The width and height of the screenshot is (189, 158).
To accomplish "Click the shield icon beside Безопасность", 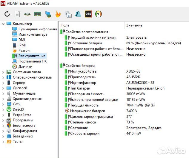I will point(9,126).
